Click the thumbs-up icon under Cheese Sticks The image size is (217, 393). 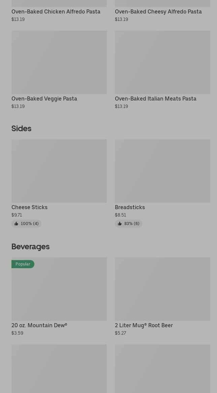coord(16,224)
